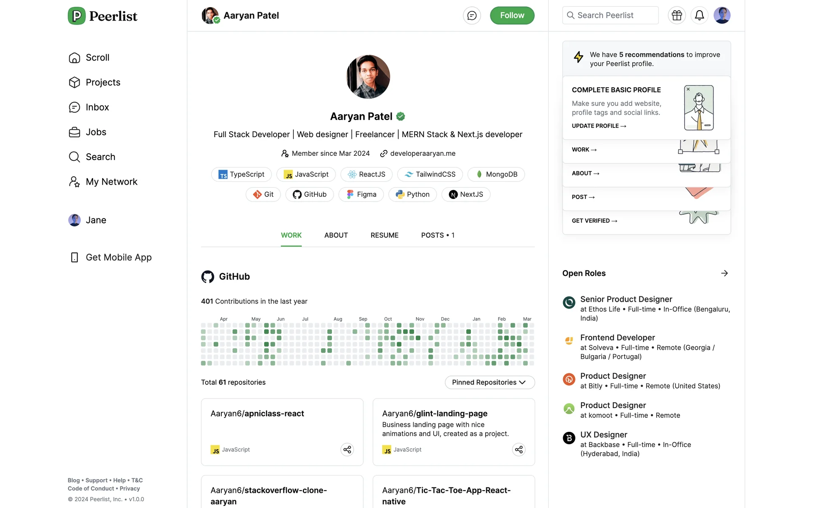Open Inbox from the sidebar
This screenshot has width=813, height=508.
[97, 107]
